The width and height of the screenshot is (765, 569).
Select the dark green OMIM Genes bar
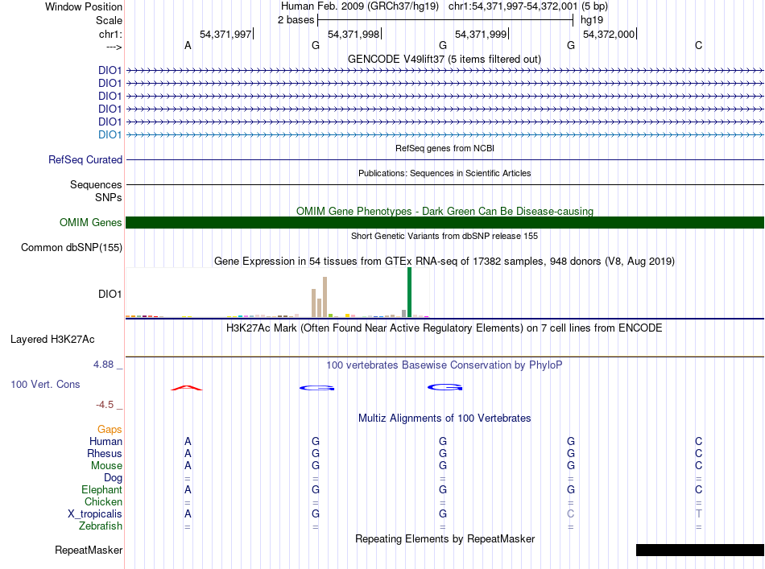(445, 222)
